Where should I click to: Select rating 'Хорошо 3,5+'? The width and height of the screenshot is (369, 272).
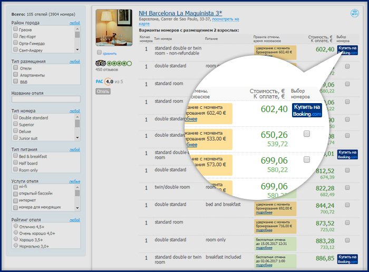pos(16,239)
